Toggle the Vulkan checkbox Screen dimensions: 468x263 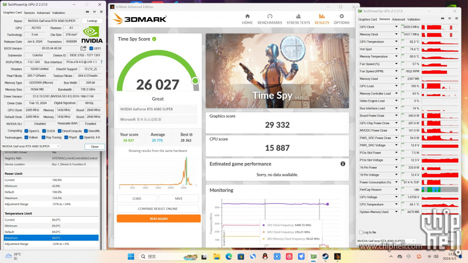point(26,137)
